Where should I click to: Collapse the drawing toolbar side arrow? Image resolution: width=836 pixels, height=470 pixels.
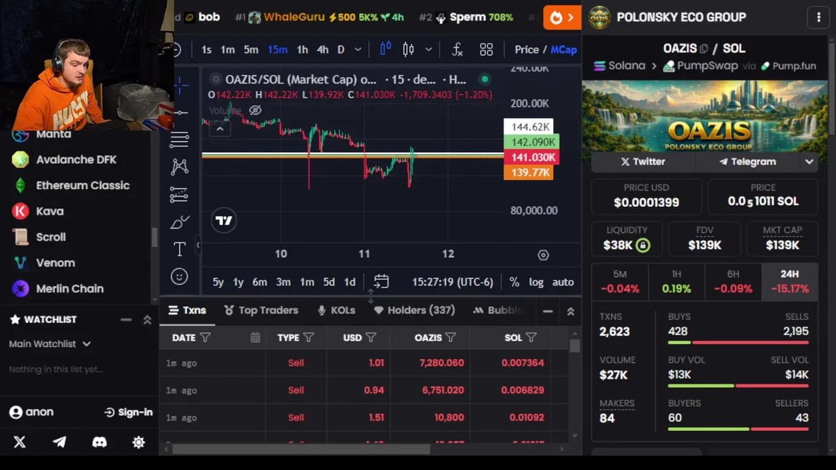pyautogui.click(x=198, y=245)
